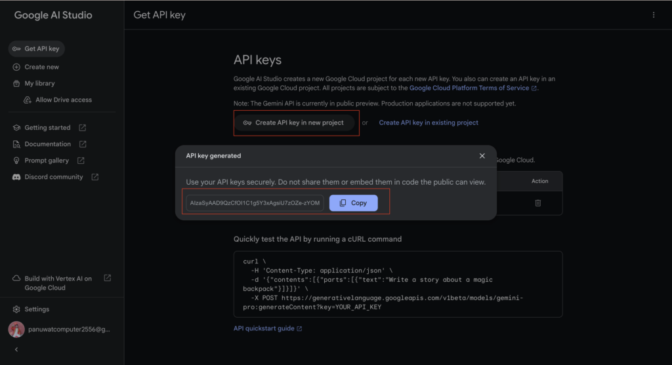This screenshot has height=365, width=672.
Task: Open My library
Action: tap(39, 83)
